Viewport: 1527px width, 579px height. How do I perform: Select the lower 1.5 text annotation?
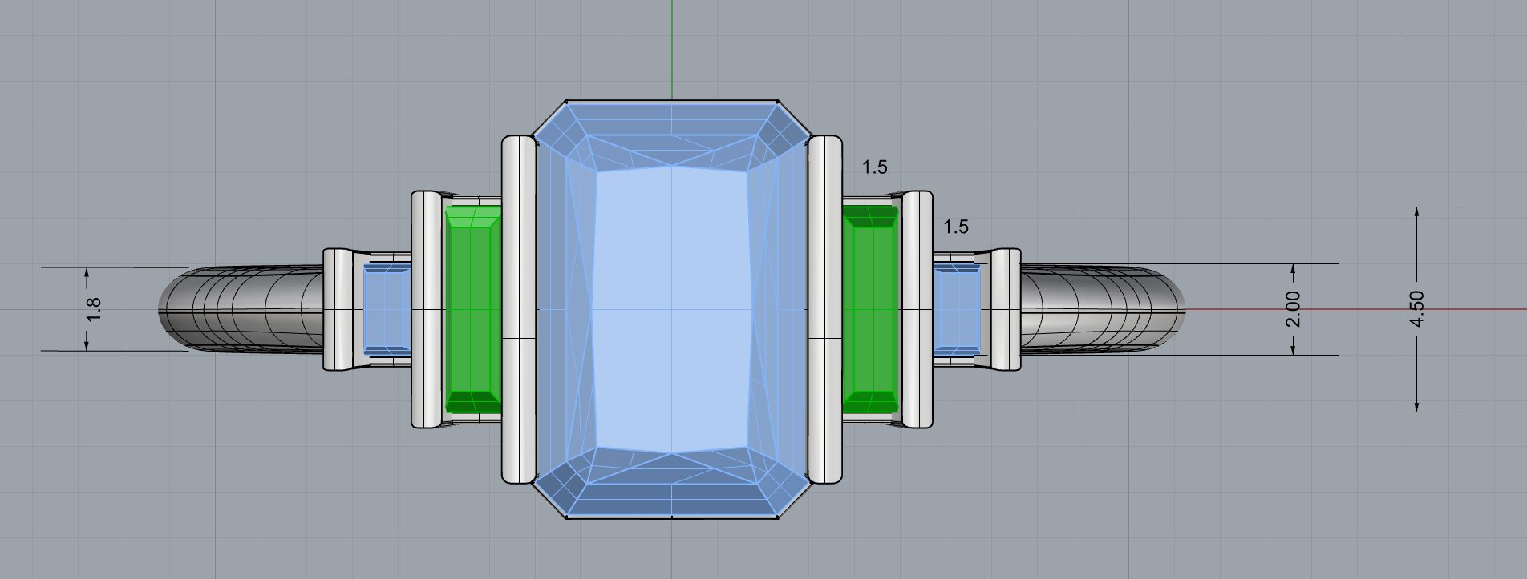(955, 227)
